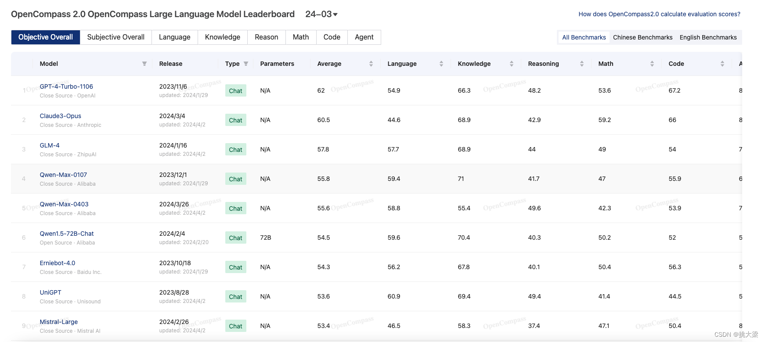This screenshot has height=342, width=765.
Task: Open the GLM-4 model link
Action: 50,145
